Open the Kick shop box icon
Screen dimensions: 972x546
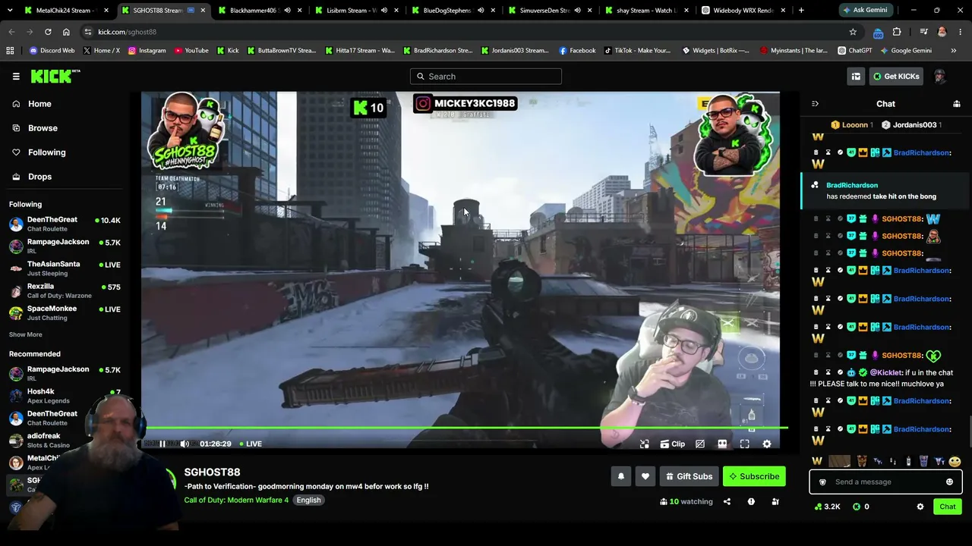(856, 76)
